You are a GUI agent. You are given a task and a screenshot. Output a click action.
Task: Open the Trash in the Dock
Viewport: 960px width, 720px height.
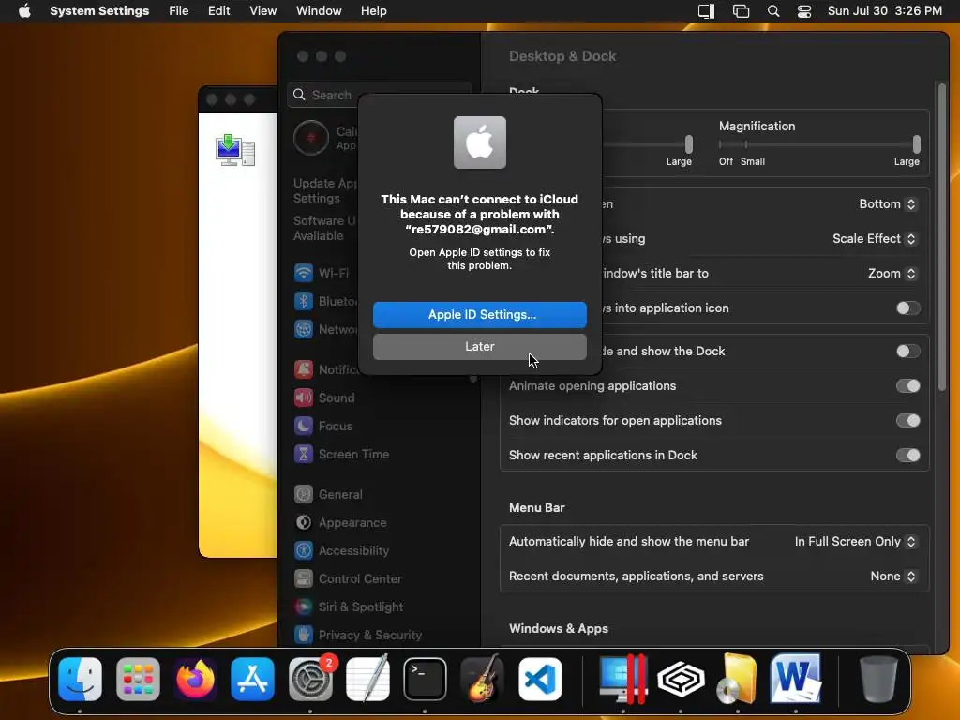tap(878, 679)
